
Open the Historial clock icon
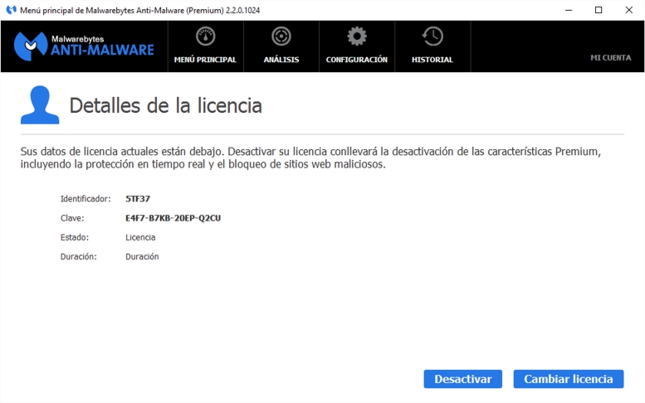click(x=432, y=36)
